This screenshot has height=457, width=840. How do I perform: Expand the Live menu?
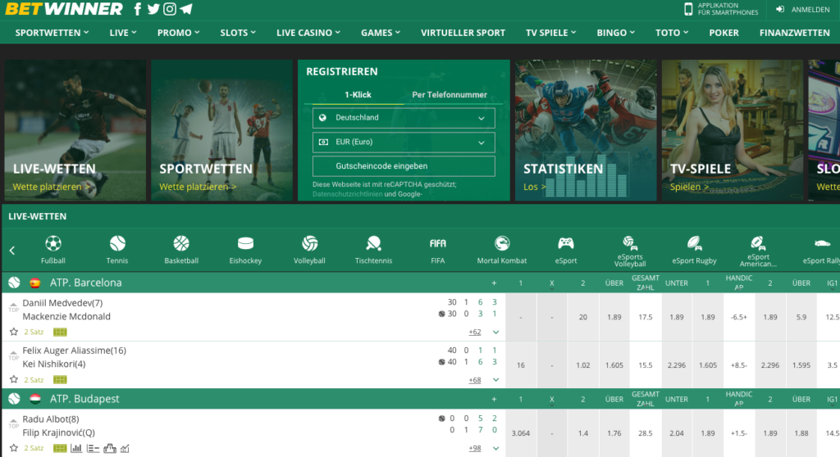click(123, 33)
